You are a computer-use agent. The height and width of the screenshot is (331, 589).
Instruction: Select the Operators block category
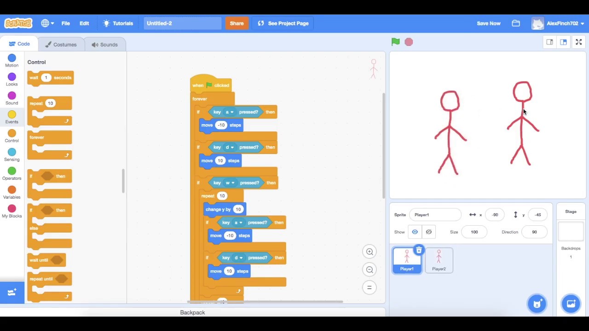point(12,173)
